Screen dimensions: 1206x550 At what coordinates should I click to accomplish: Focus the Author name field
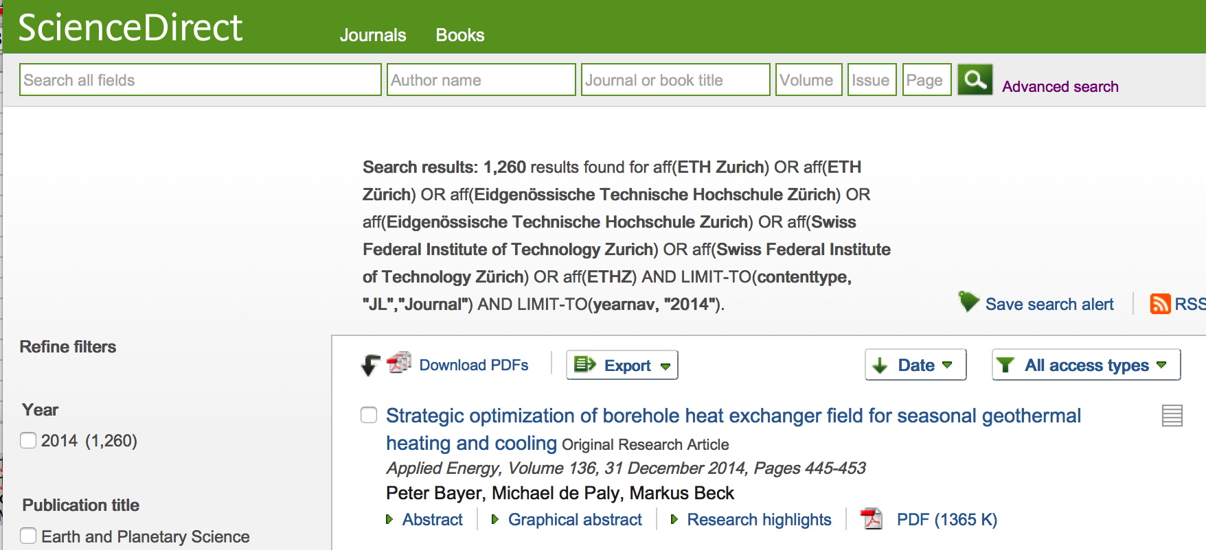[x=481, y=80]
